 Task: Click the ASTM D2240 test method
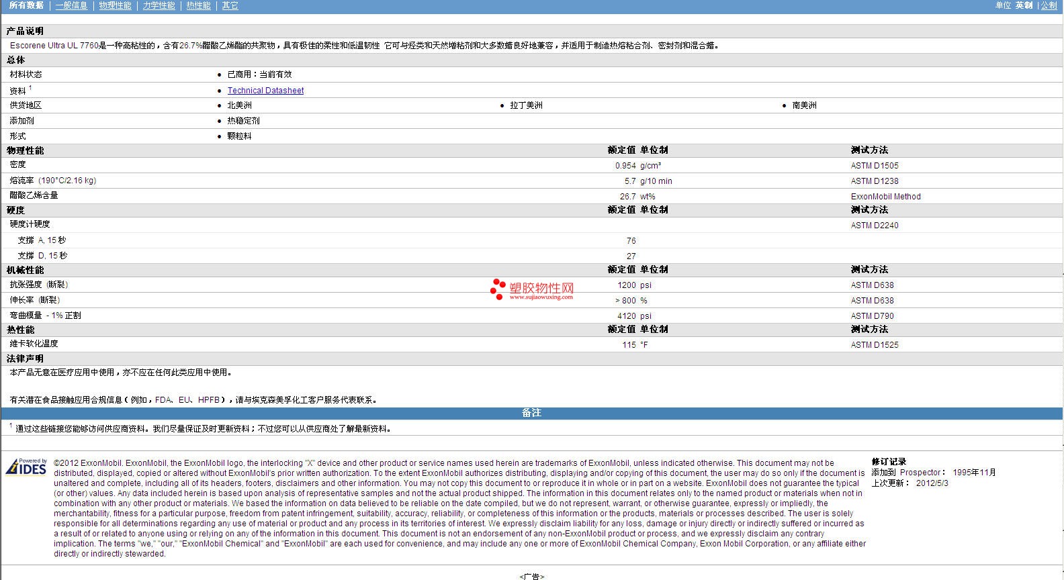tap(875, 226)
